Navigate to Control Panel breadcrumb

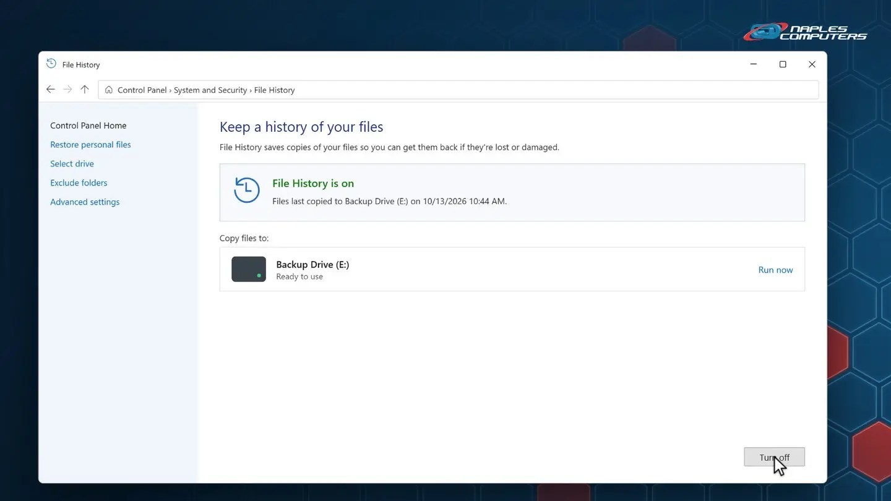tap(142, 90)
